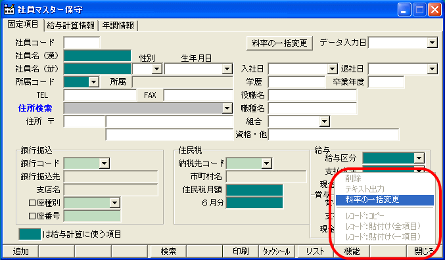Click the 追加 button
This screenshot has width=445, height=260.
coord(20,251)
